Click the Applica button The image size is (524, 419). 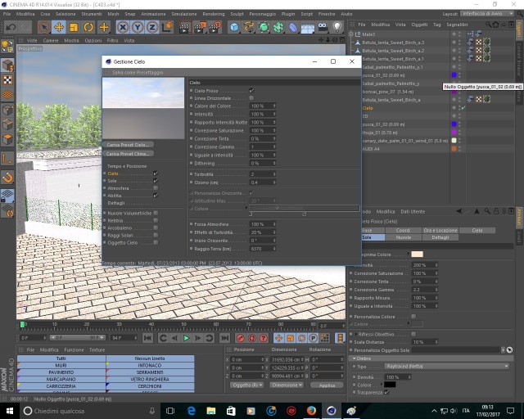[327, 385]
